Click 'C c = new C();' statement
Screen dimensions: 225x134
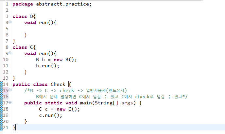[59, 109]
